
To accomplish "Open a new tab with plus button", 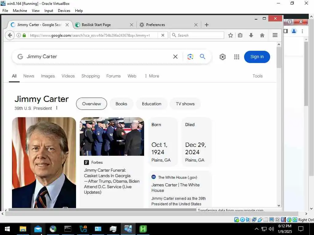I will pos(207,25).
